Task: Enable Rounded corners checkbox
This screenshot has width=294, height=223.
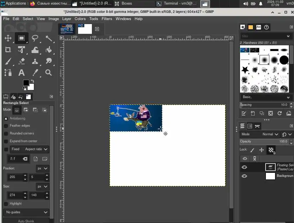Action: pyautogui.click(x=6, y=134)
